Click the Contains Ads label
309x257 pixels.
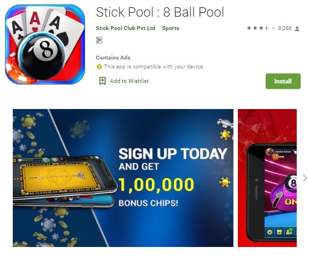113,58
